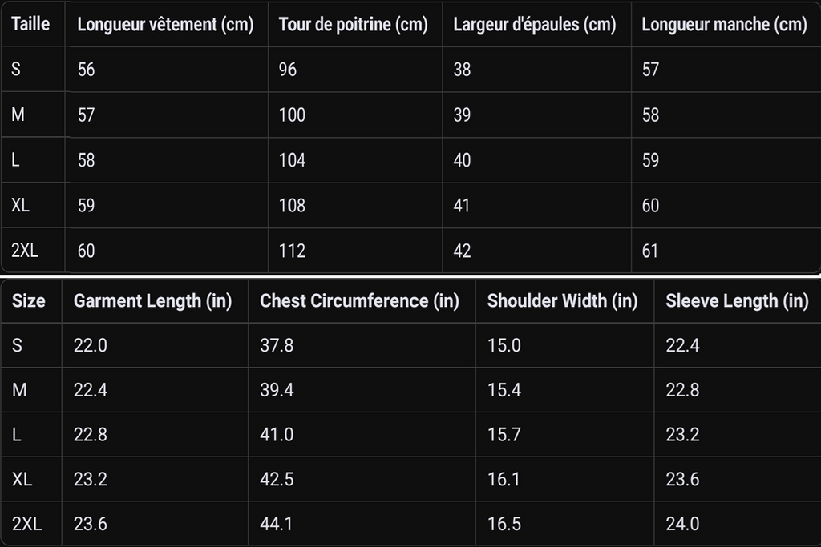Select the Longueur vêtement (cm) header
This screenshot has height=547, width=821.
(x=165, y=24)
